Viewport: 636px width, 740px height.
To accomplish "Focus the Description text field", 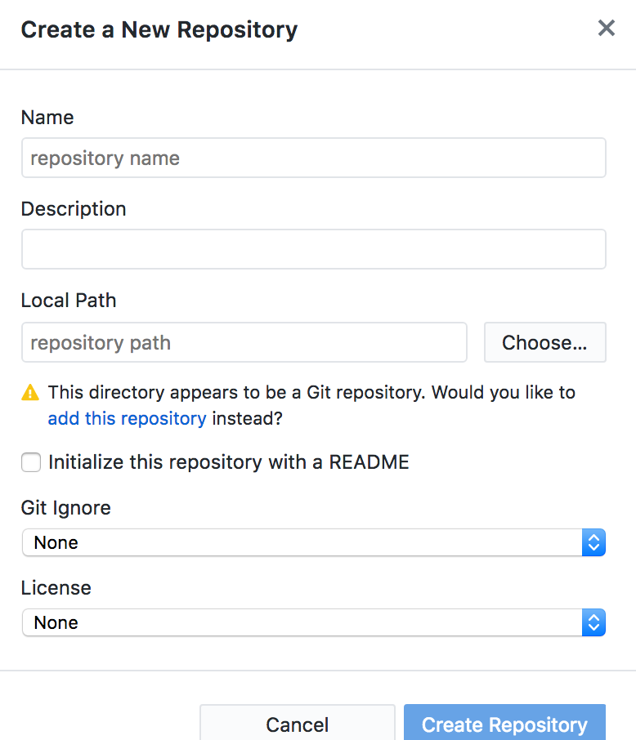I will (x=314, y=249).
